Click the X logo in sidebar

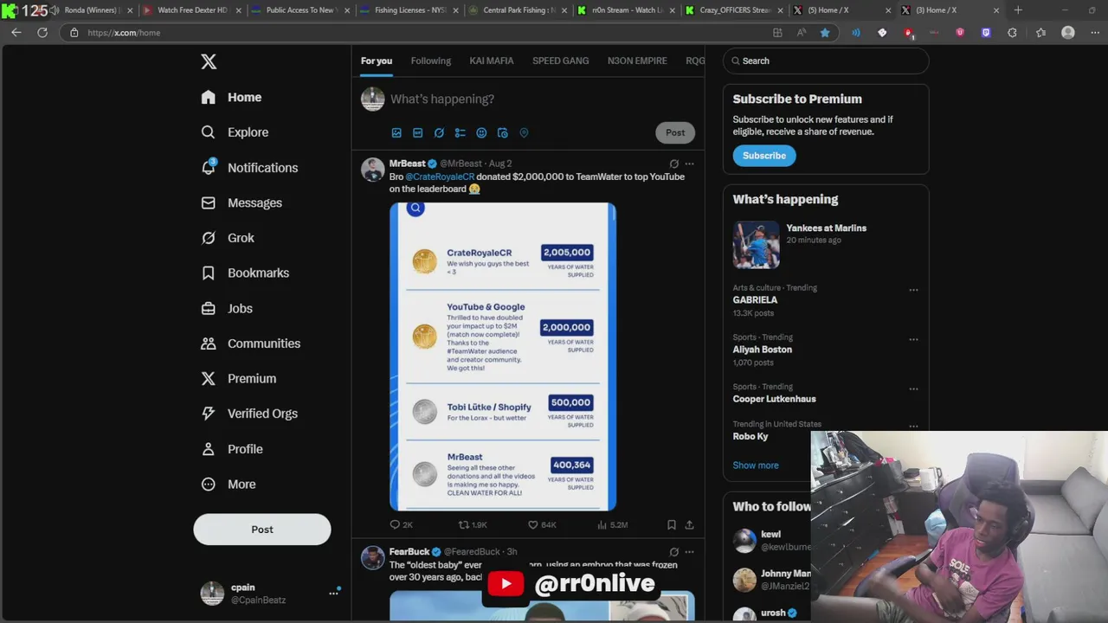(x=209, y=61)
